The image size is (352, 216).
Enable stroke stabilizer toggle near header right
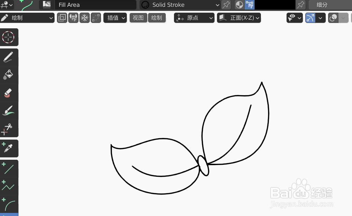pos(311,18)
